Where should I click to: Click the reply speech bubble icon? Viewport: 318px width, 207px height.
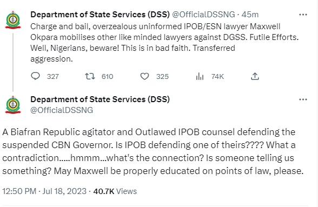click(35, 76)
